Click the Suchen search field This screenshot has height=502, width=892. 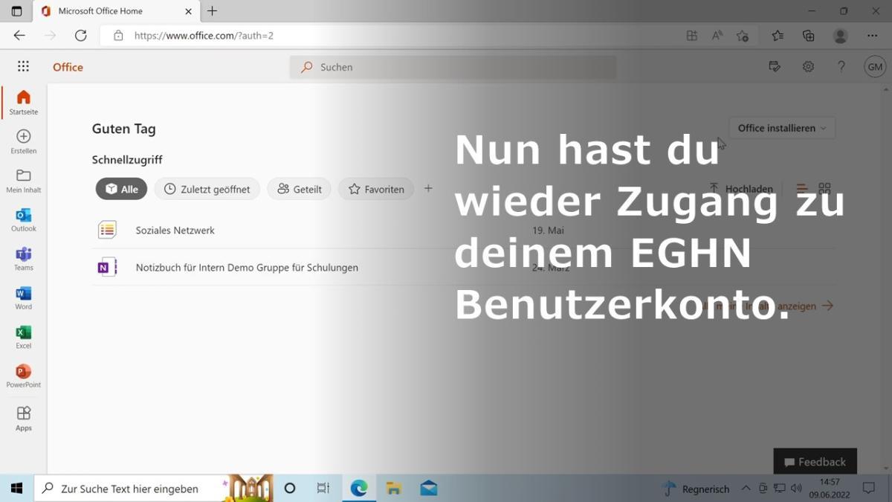(x=453, y=67)
